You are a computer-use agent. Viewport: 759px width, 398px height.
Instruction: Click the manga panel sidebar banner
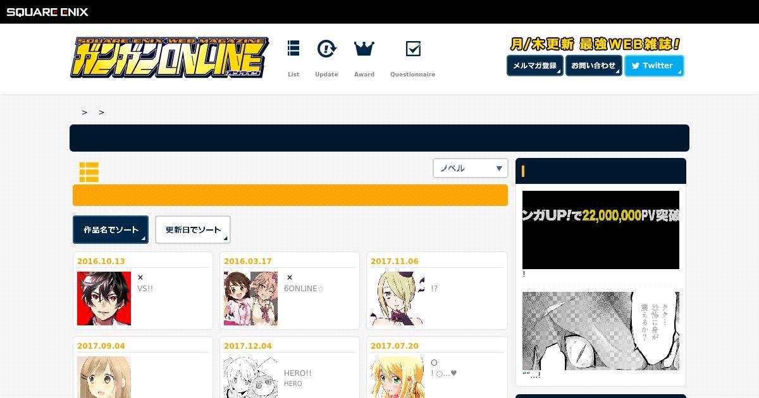pyautogui.click(x=601, y=331)
